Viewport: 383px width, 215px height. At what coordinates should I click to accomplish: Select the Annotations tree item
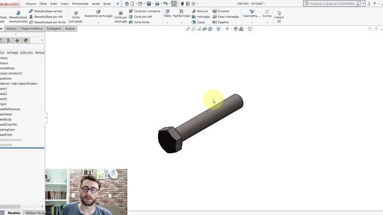(x=7, y=68)
